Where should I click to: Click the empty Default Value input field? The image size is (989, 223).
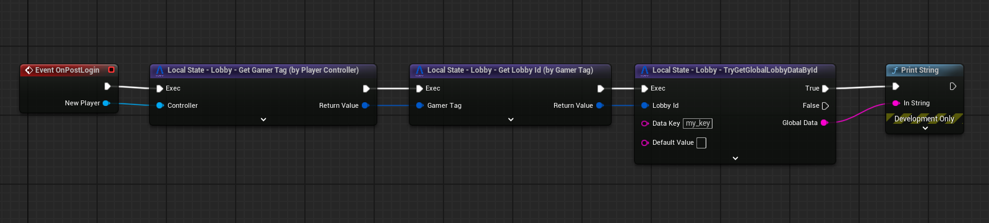coord(701,143)
